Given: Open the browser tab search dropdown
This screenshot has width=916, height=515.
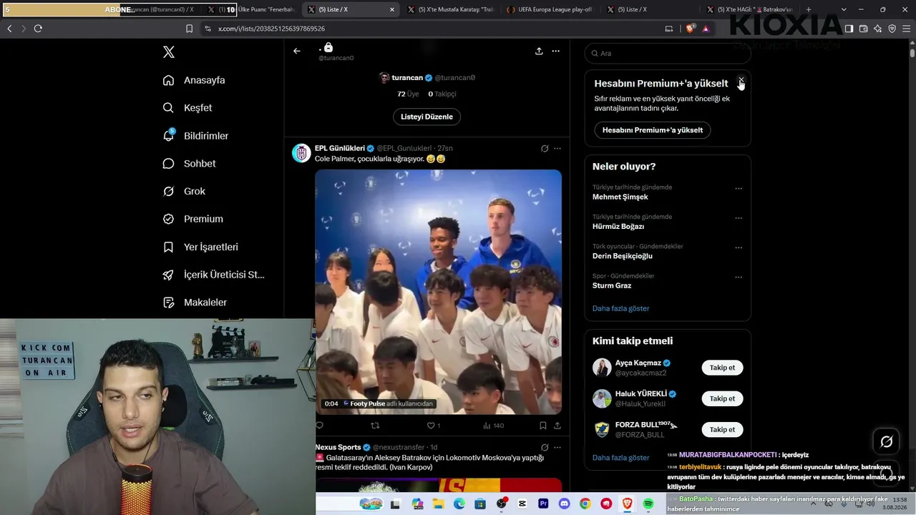Looking at the screenshot, I should pyautogui.click(x=844, y=9).
